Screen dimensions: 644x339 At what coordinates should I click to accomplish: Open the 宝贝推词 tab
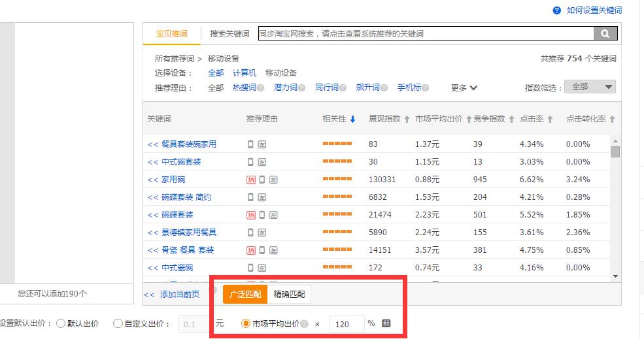click(171, 34)
